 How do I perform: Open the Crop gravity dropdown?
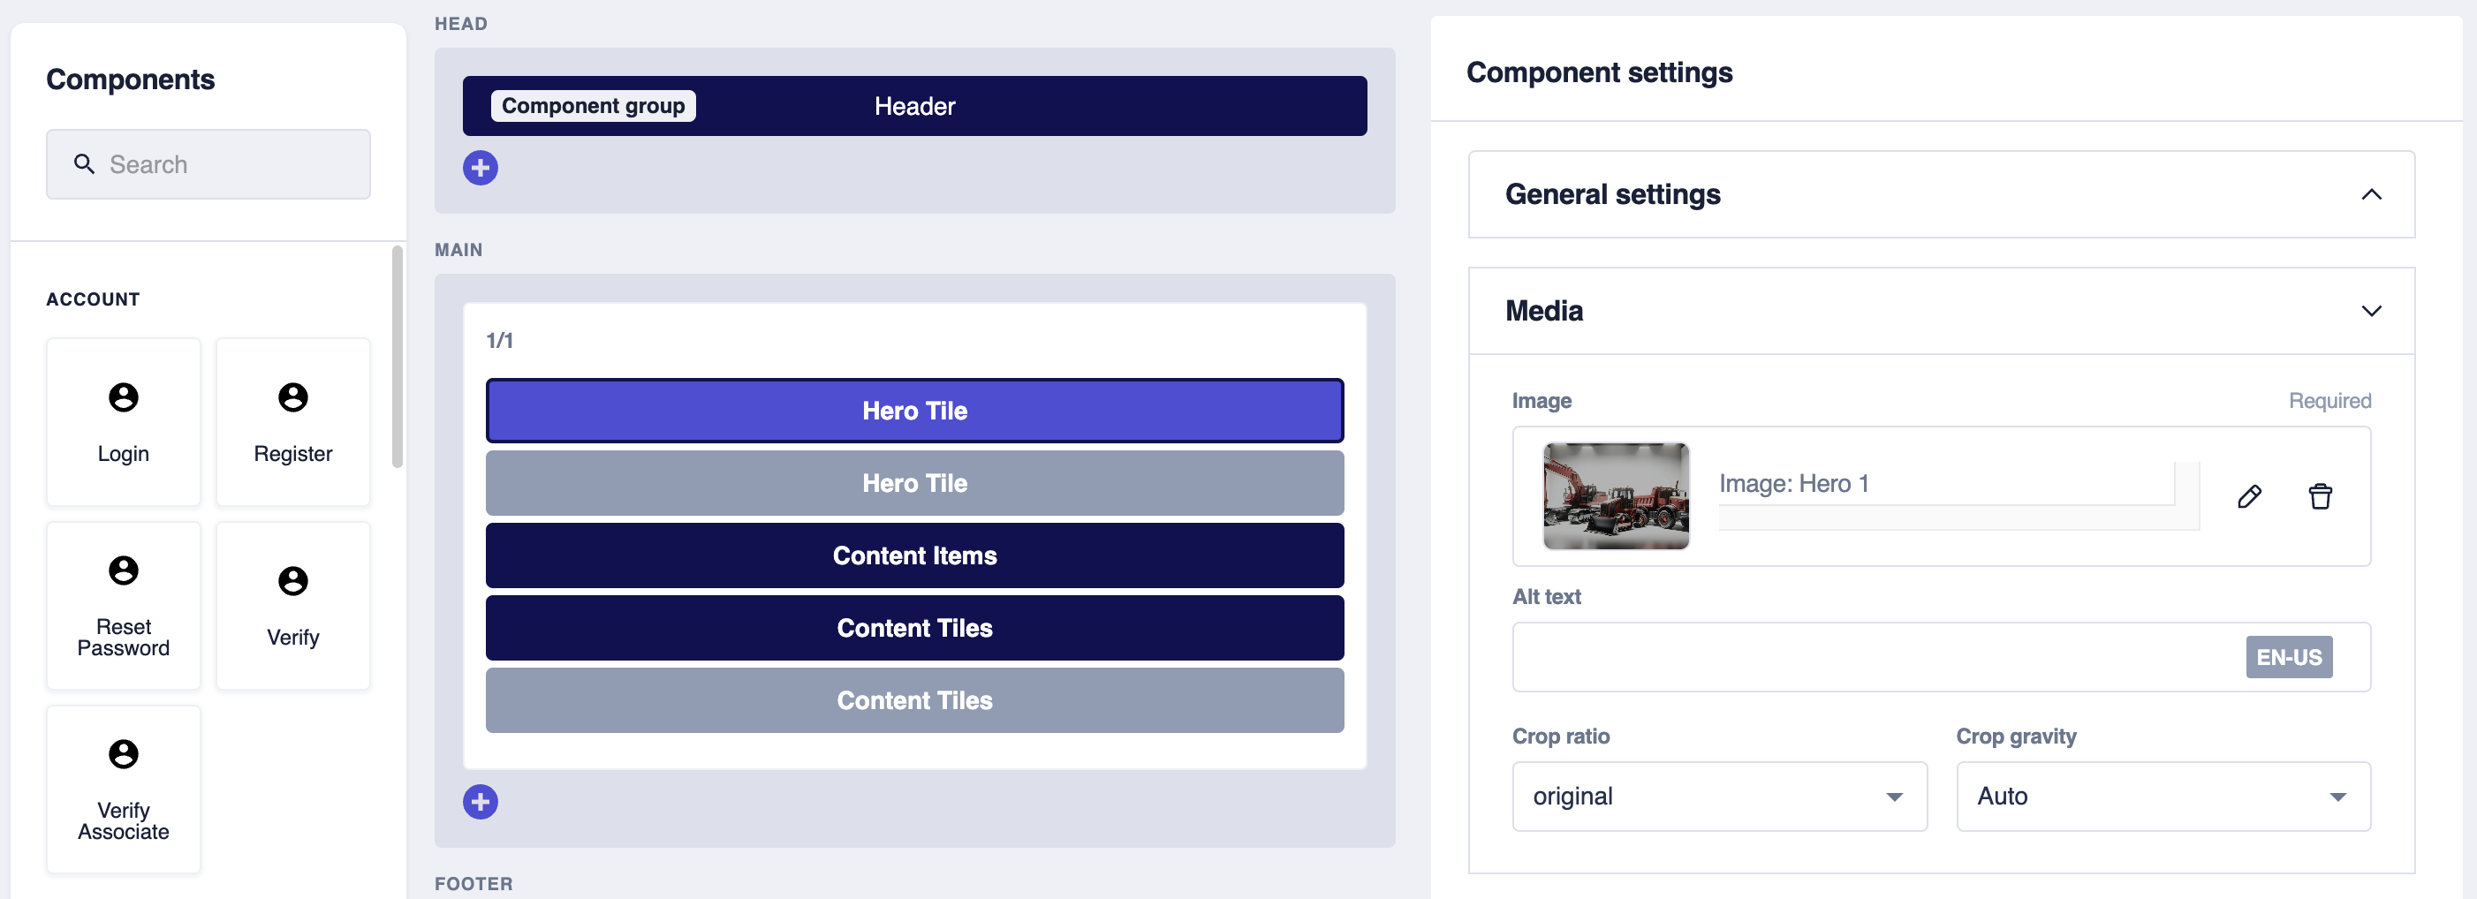2163,797
